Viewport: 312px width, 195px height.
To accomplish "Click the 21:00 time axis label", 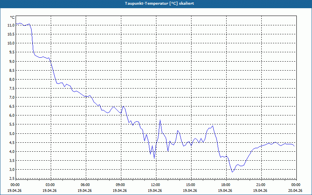I will tap(261, 185).
